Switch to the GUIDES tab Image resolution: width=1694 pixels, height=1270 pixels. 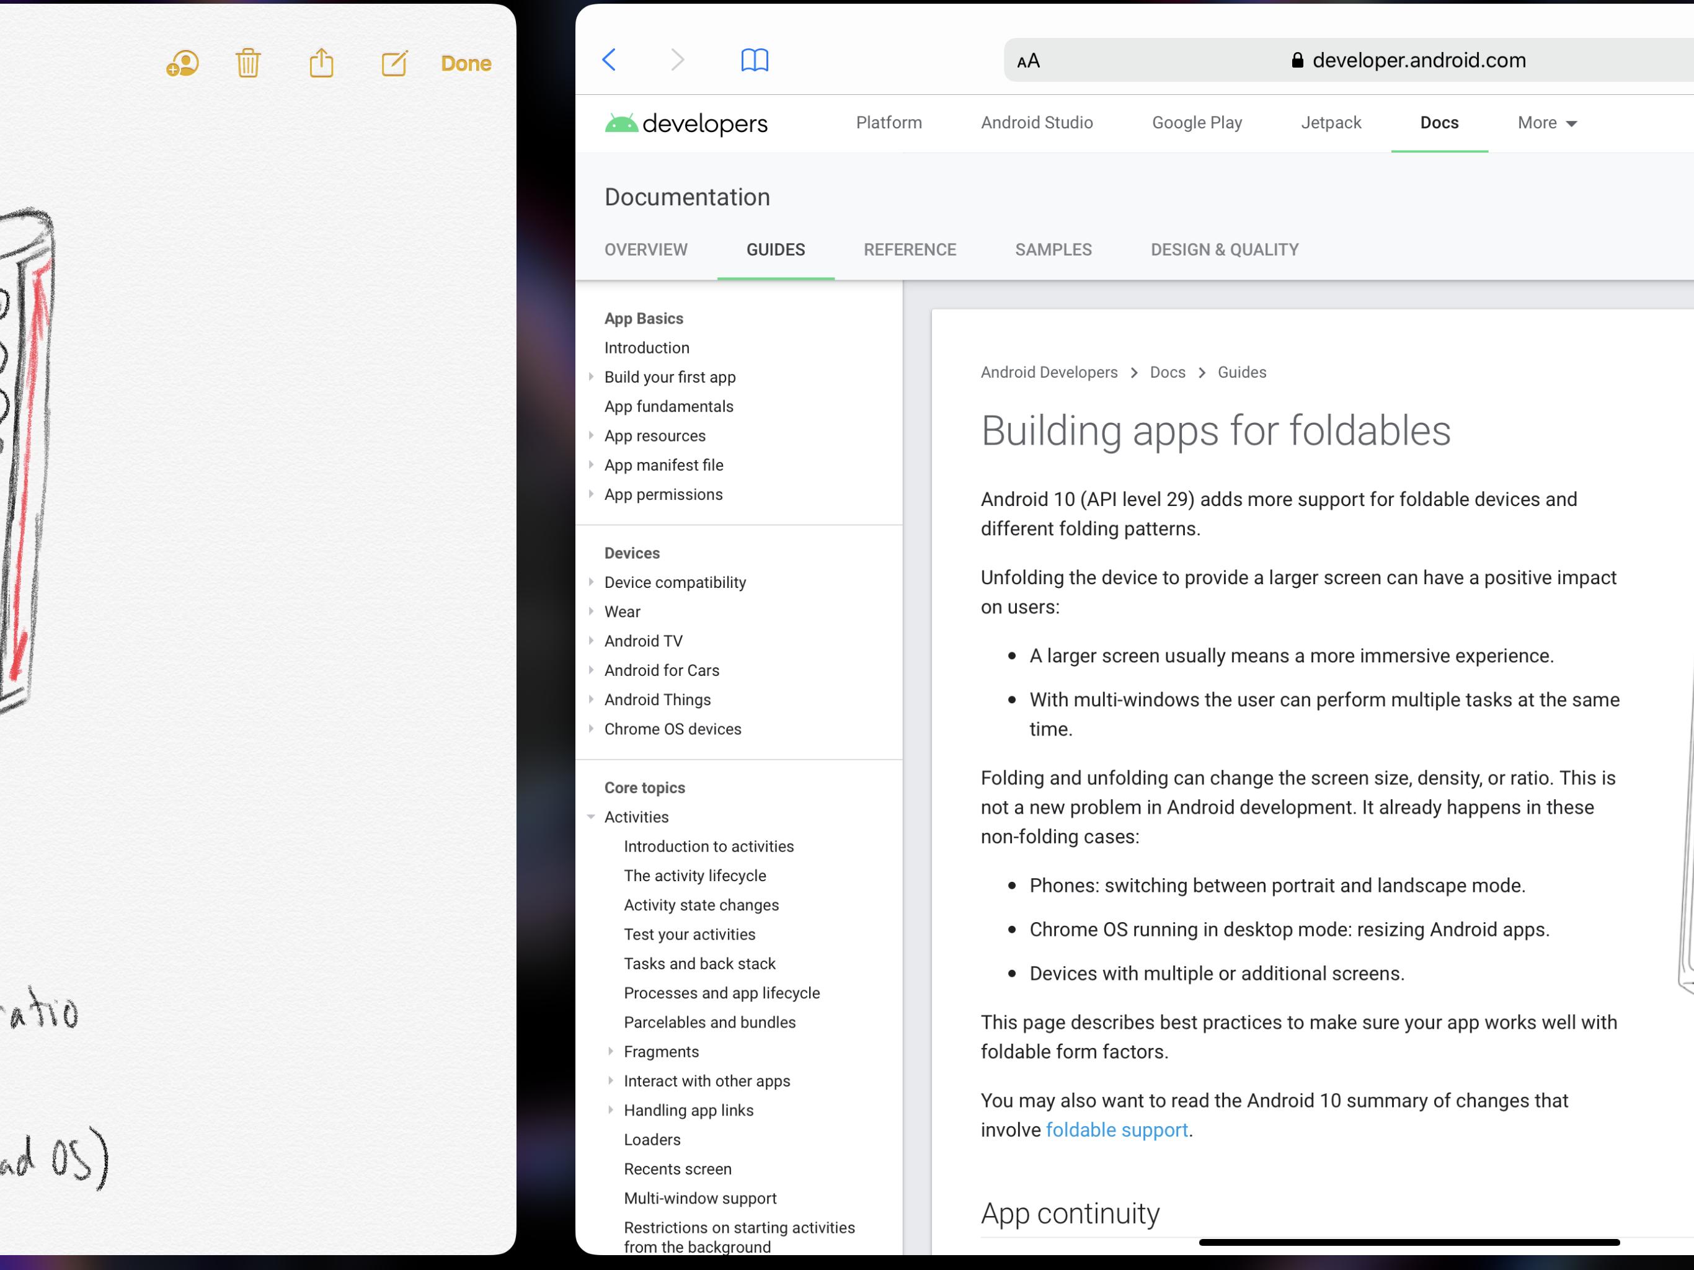pos(775,250)
